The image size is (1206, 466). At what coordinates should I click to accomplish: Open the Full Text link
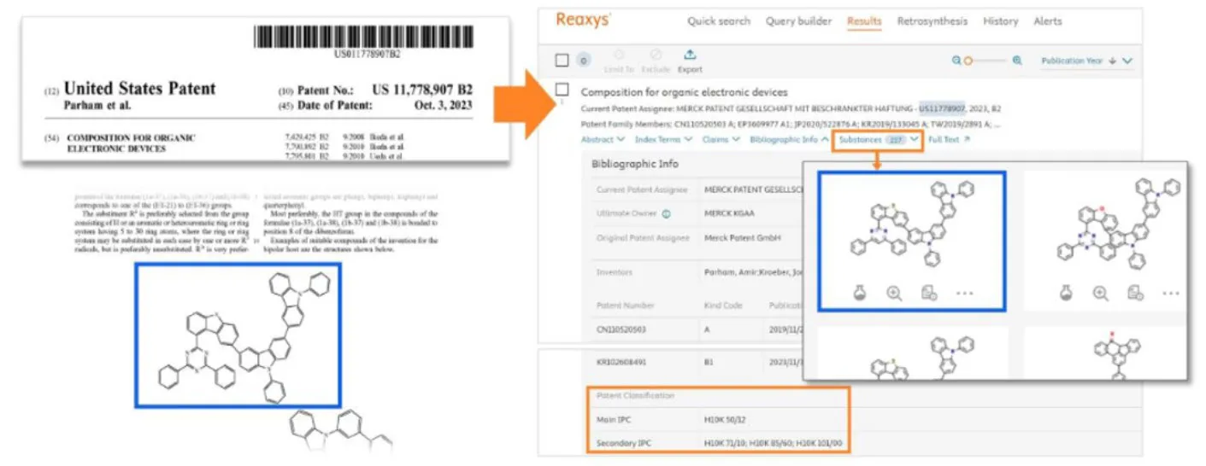pyautogui.click(x=949, y=139)
